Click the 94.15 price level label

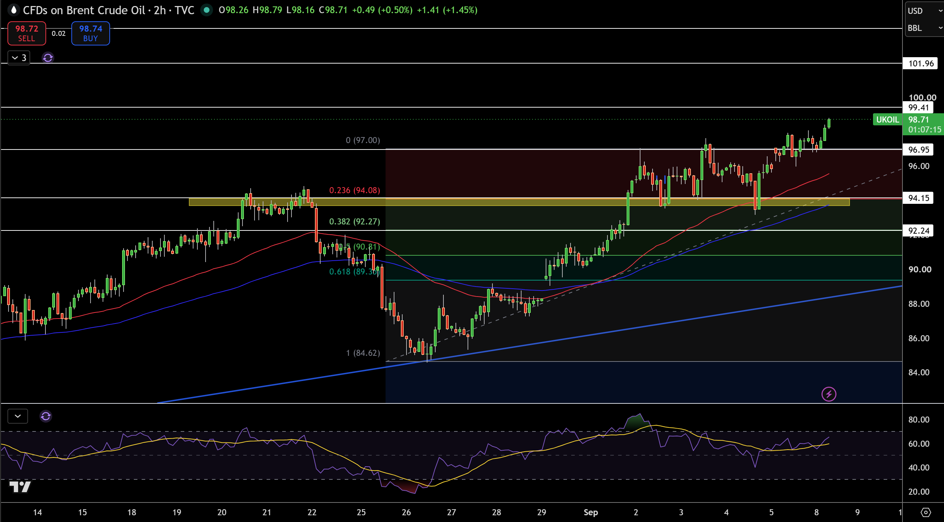coord(918,198)
